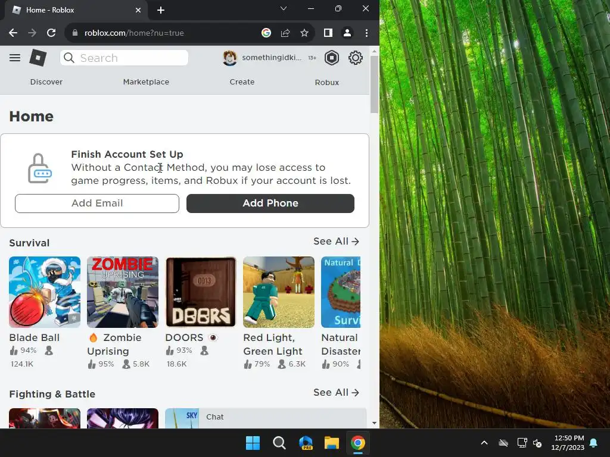Click the browser address bar URL

[x=134, y=33]
